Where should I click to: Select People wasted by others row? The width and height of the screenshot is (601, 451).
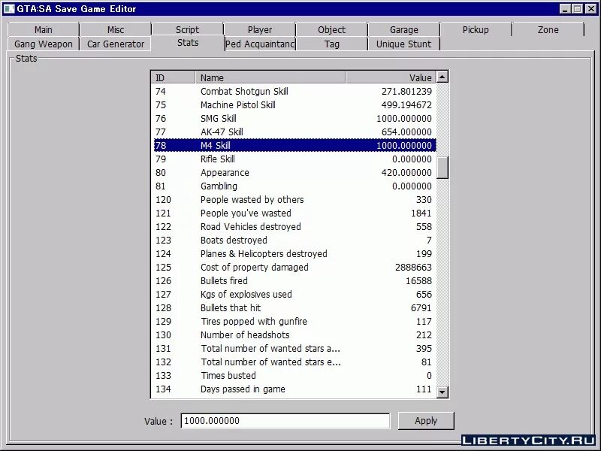click(x=294, y=200)
